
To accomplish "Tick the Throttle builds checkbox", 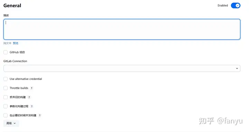I will point(6,88).
